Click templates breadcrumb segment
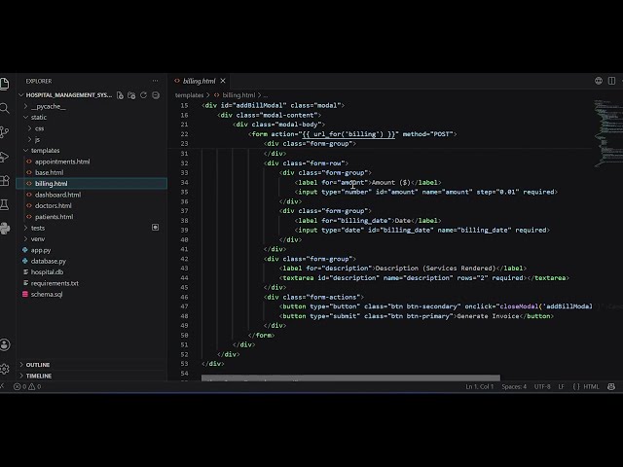Image resolution: width=623 pixels, height=467 pixels. pos(189,95)
